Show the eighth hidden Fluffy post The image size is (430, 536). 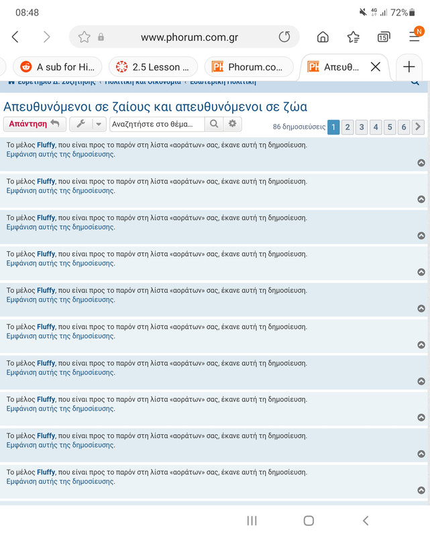click(60, 409)
